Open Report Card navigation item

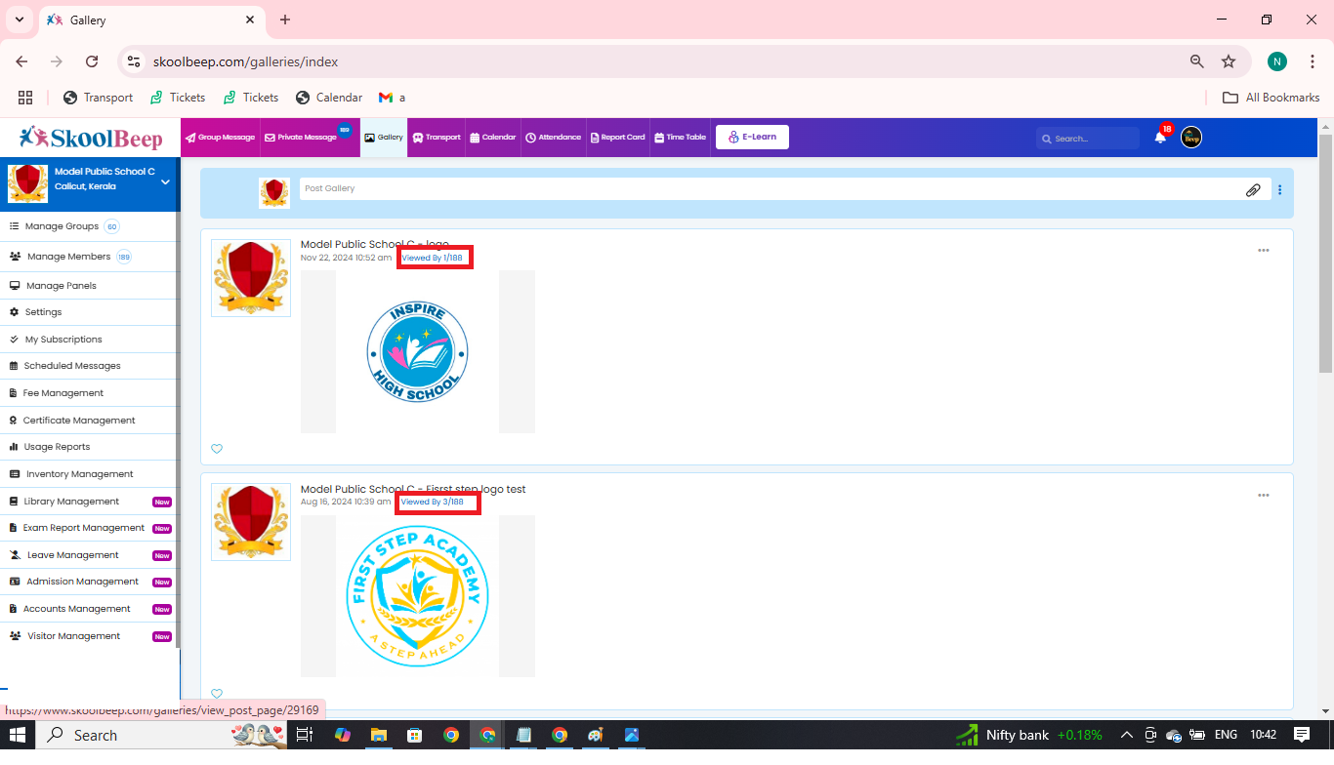click(x=617, y=138)
